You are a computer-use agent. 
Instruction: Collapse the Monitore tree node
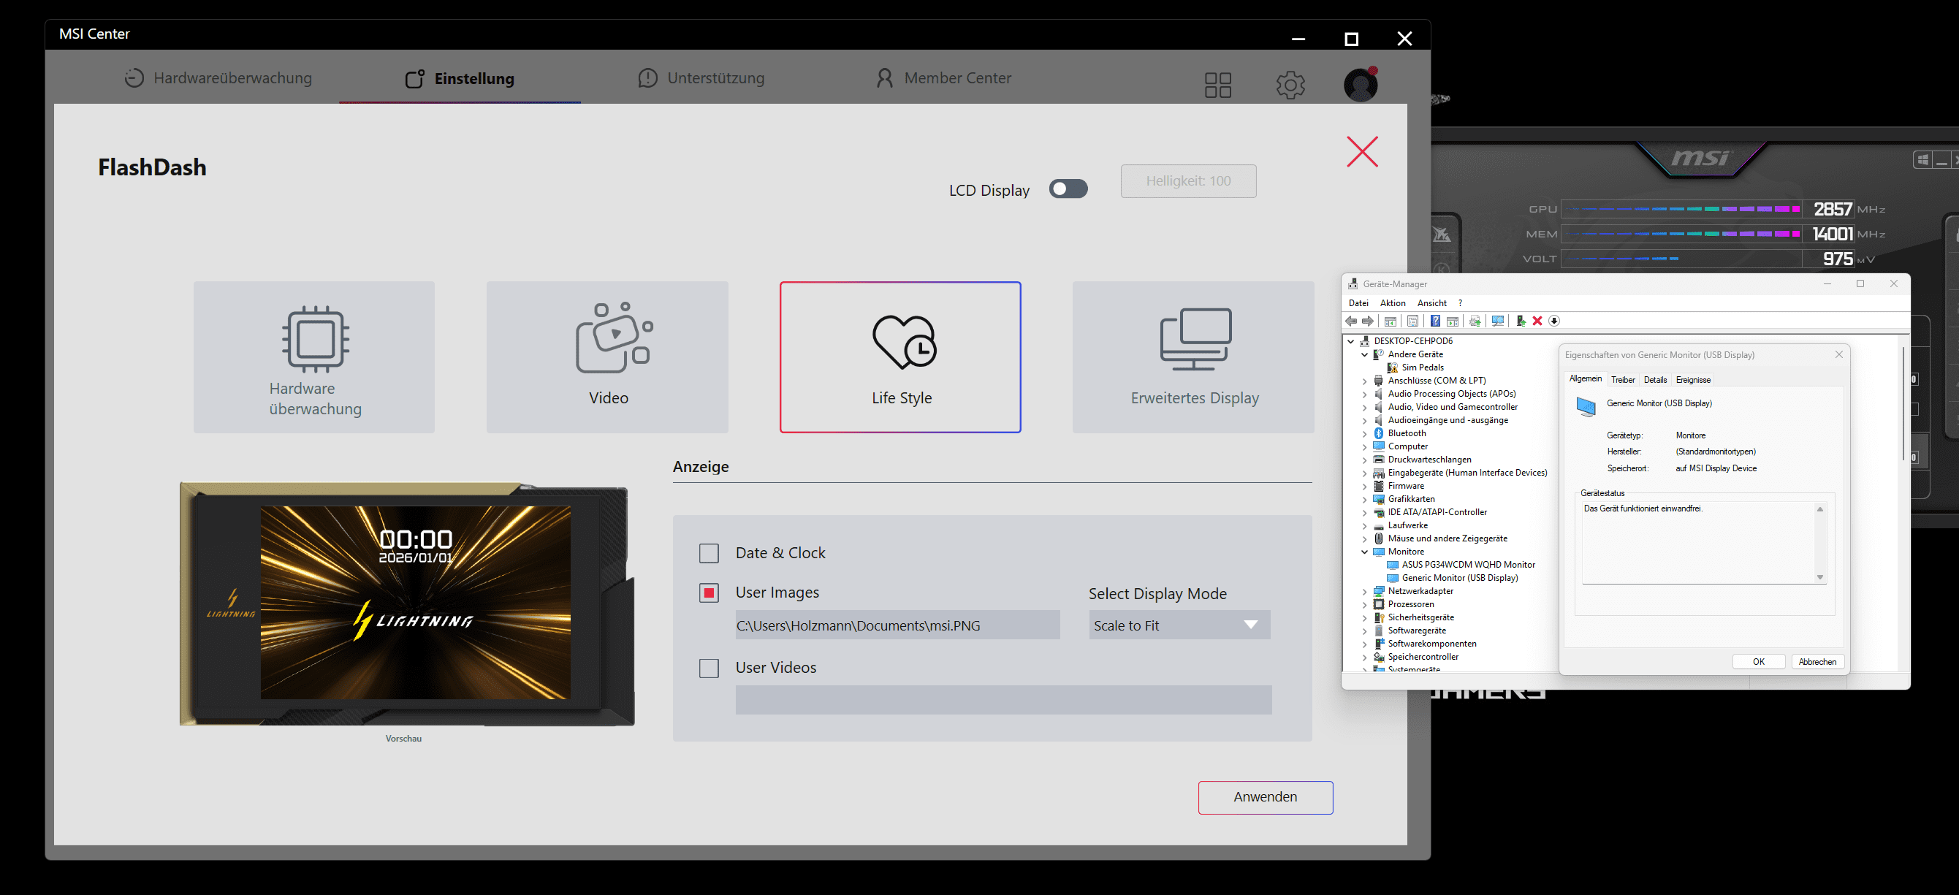[1364, 552]
